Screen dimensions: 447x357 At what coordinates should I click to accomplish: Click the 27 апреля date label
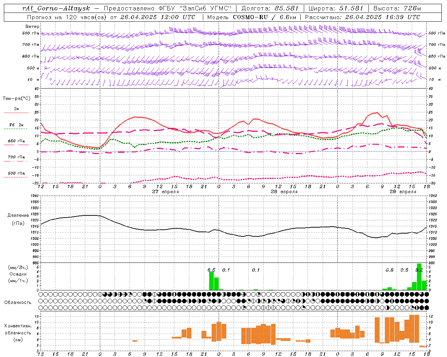(x=166, y=192)
